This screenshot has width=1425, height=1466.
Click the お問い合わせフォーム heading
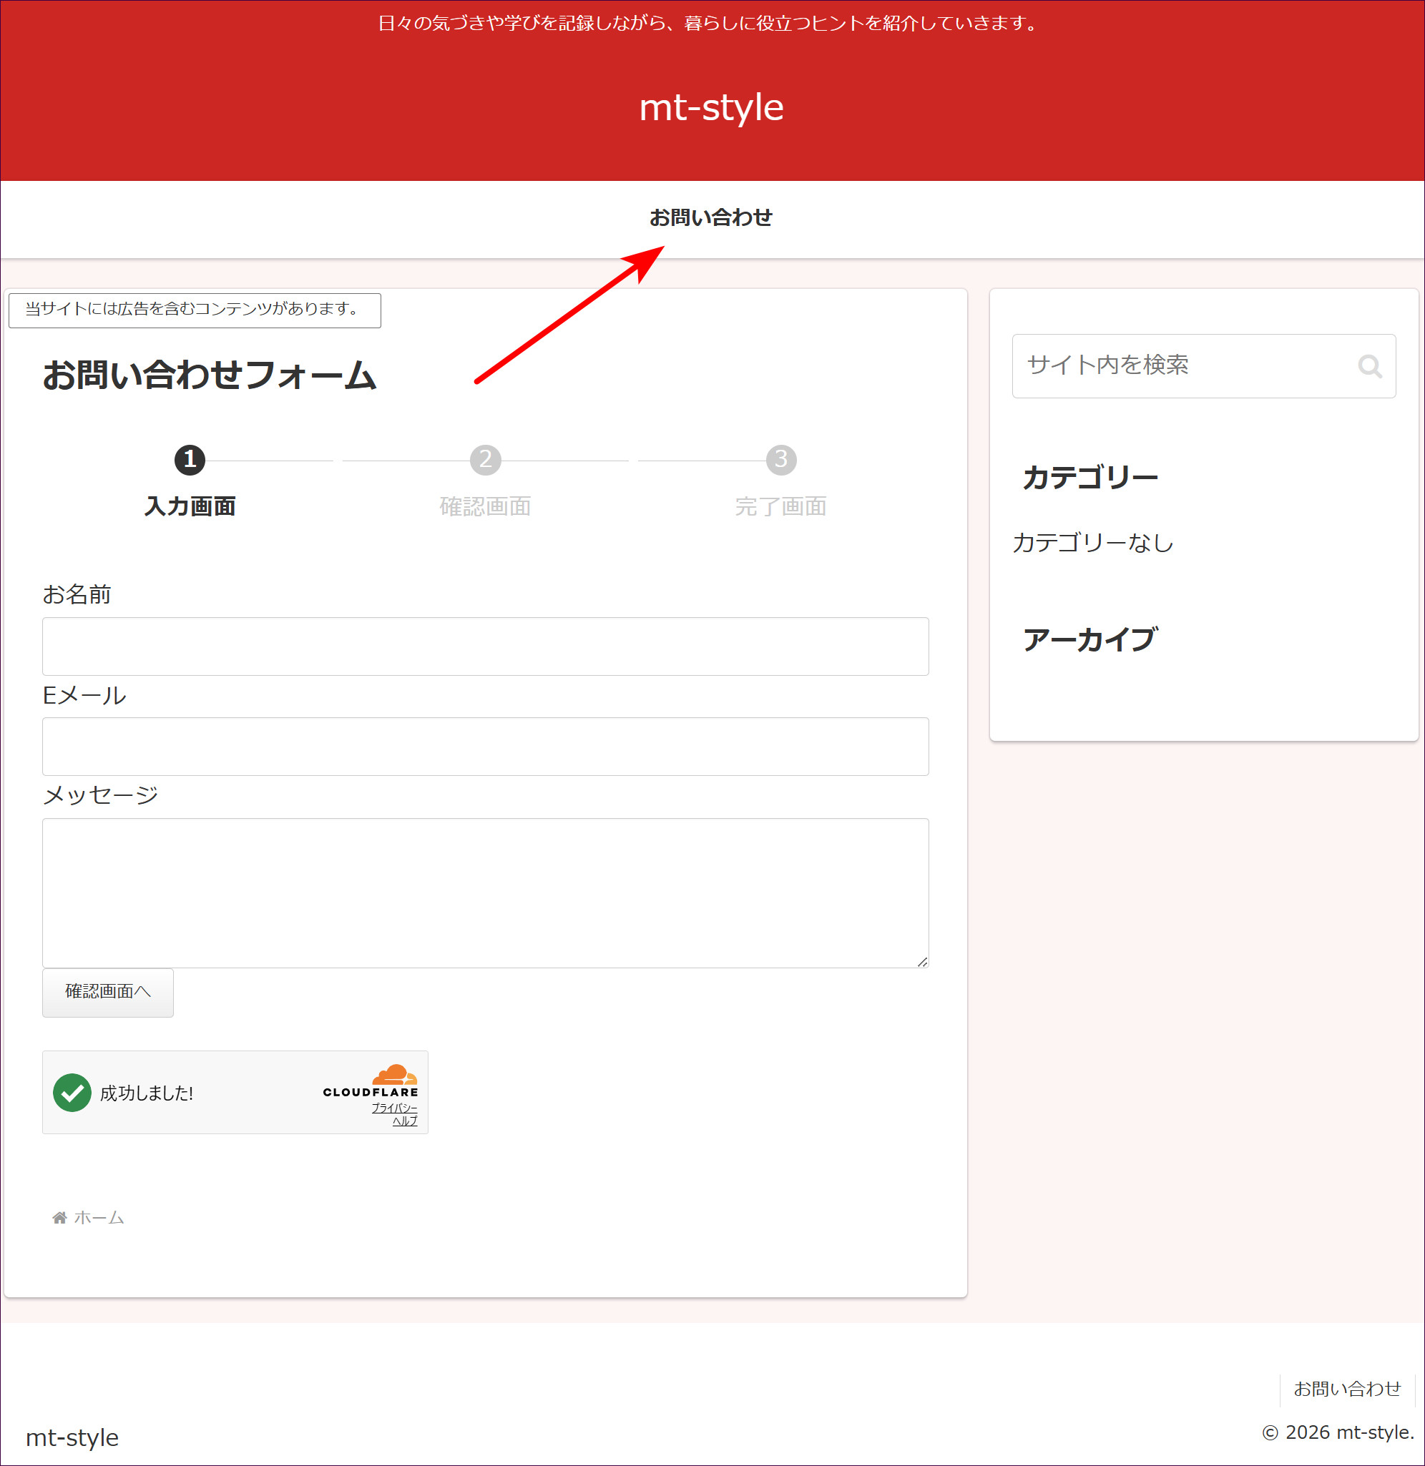coord(210,375)
